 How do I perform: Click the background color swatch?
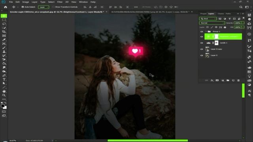pyautogui.click(x=6, y=108)
